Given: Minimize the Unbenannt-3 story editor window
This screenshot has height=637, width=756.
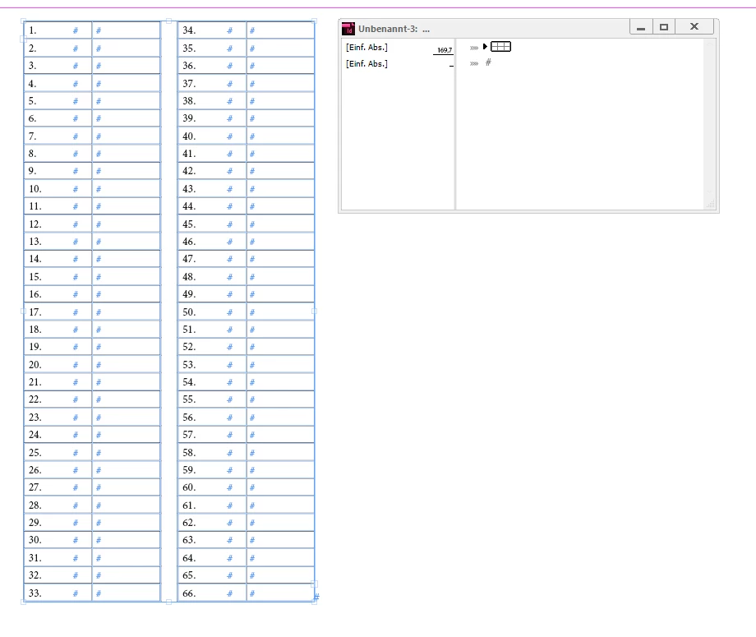Looking at the screenshot, I should [x=641, y=27].
